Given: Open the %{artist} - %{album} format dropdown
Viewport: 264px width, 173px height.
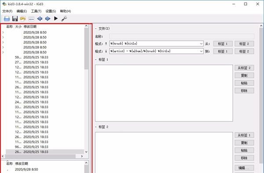Looking at the screenshot, I should tap(201, 51).
